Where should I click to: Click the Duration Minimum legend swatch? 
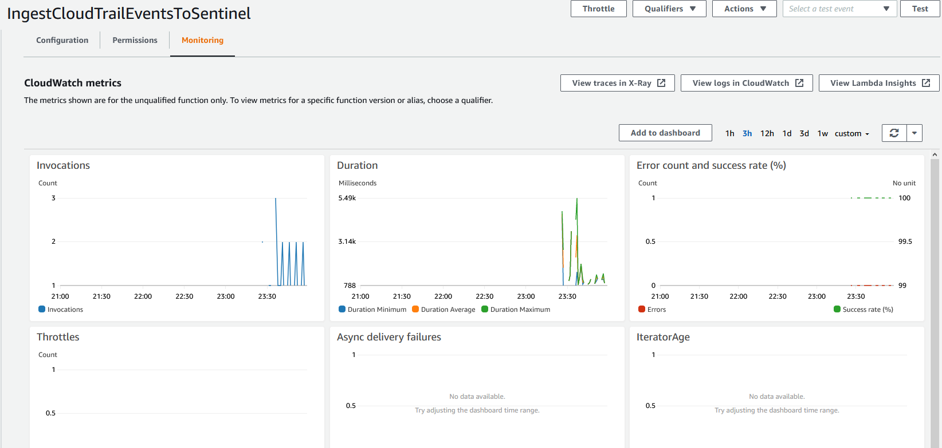pos(342,309)
